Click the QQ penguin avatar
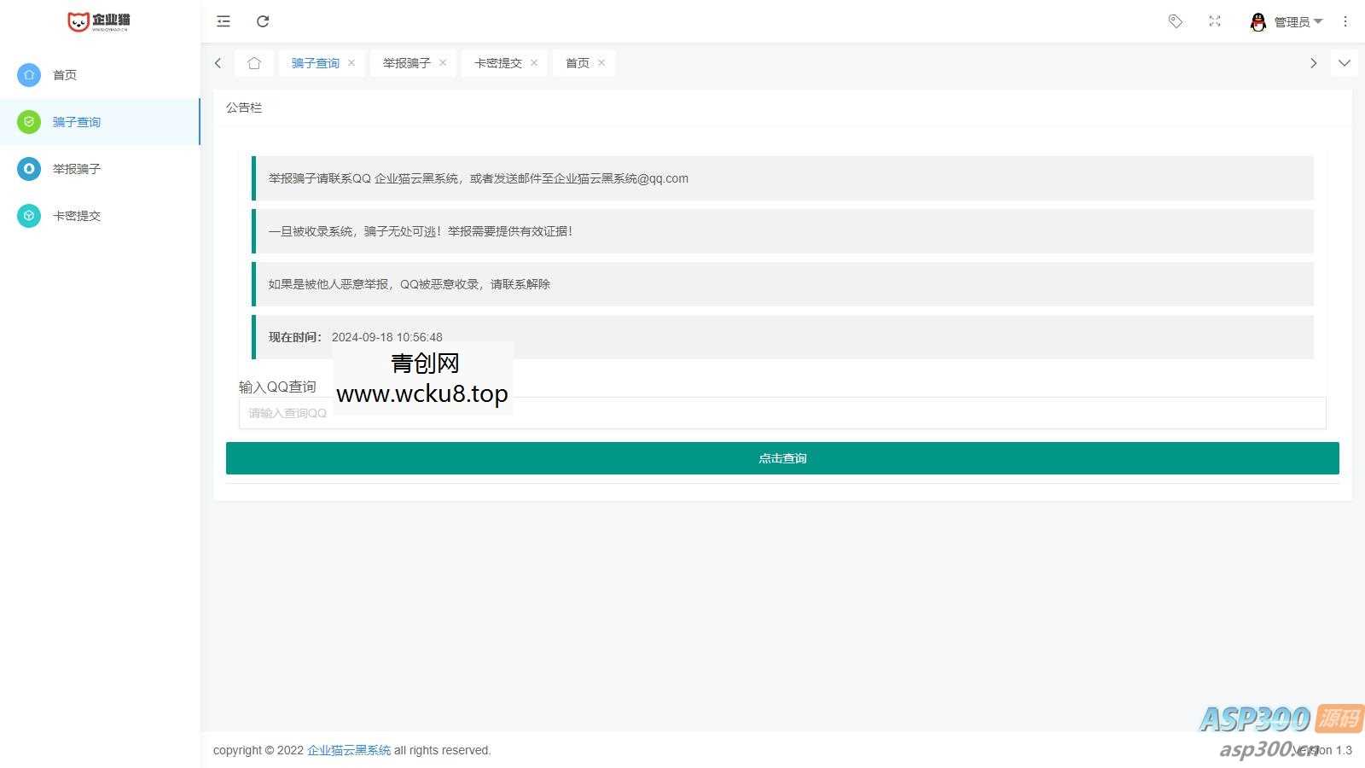The image size is (1365, 768). pos(1258,21)
